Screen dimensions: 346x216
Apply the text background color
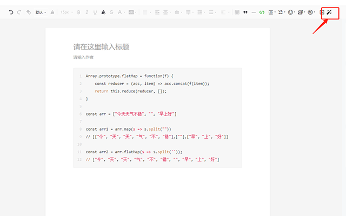[131, 12]
